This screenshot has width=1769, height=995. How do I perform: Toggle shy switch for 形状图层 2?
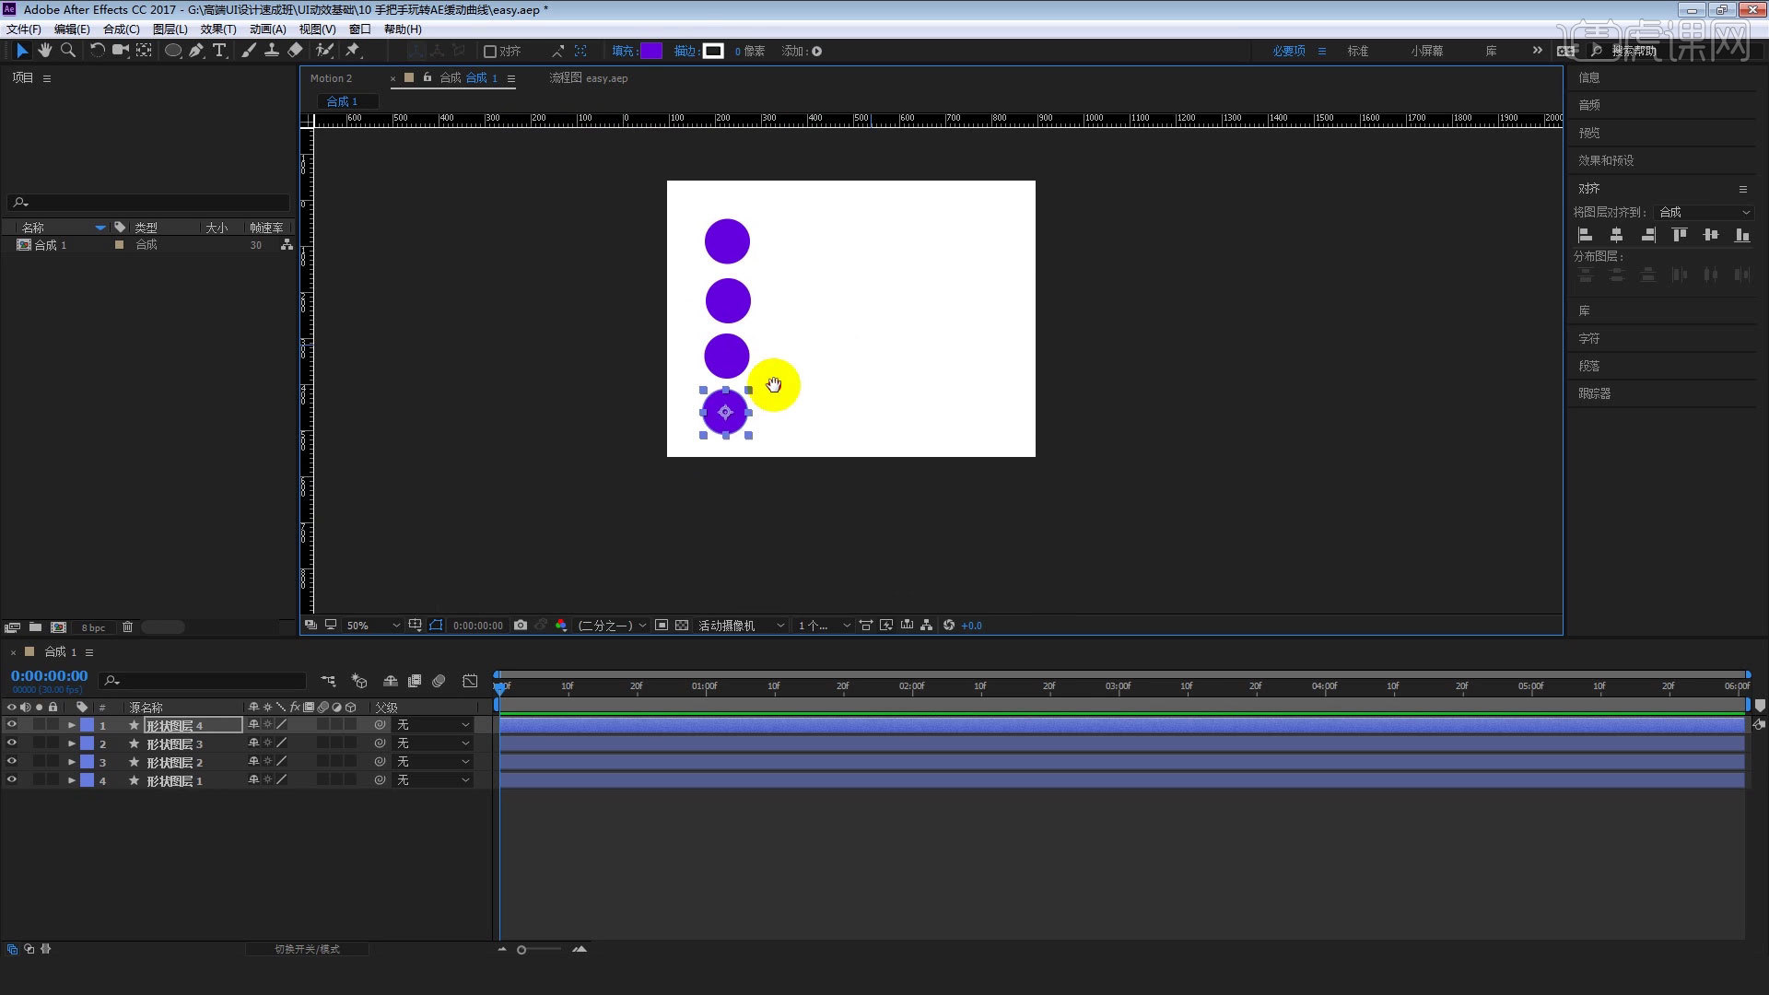coord(253,762)
